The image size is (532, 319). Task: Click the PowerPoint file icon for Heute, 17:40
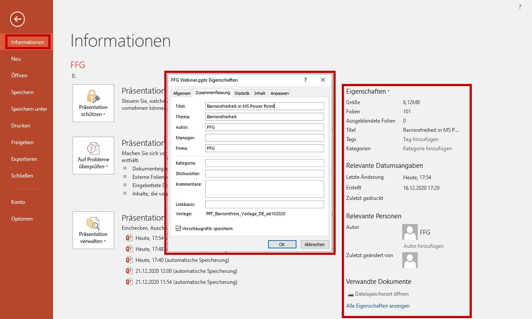click(129, 260)
